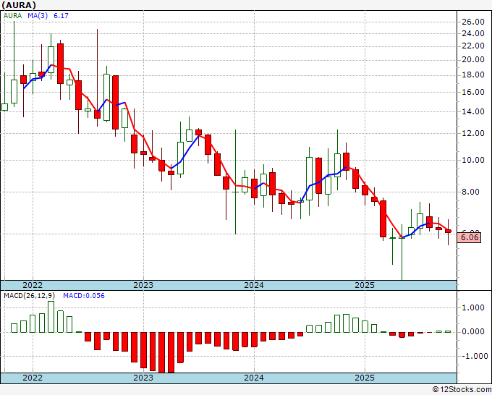Click 2024 on the price chart timeline
Screen dimensions: 492x395
[x=254, y=285]
